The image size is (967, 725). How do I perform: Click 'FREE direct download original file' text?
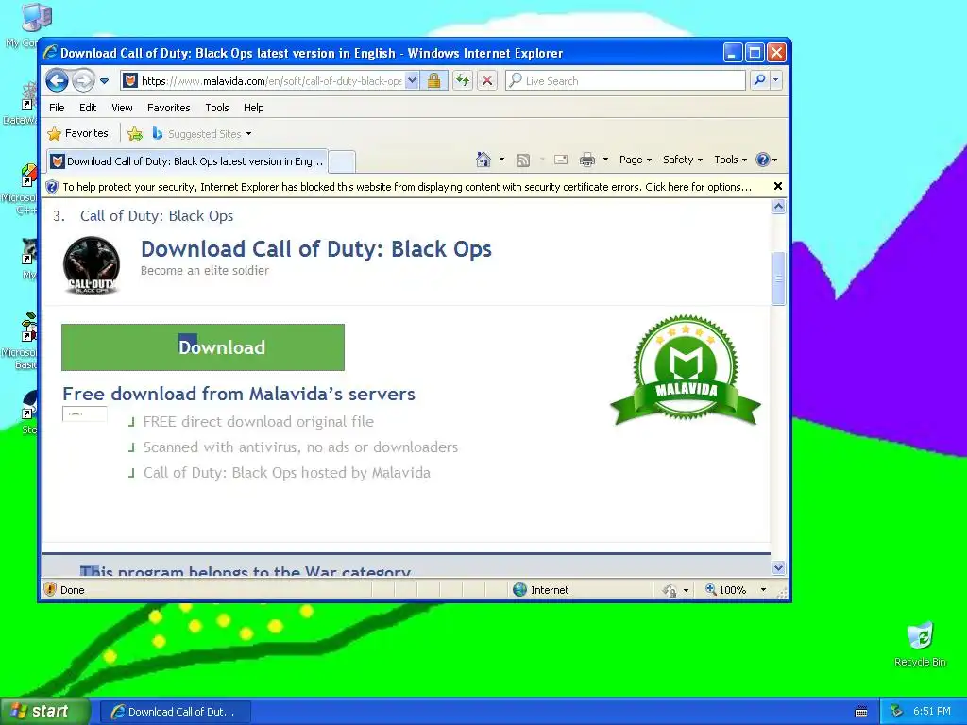pyautogui.click(x=259, y=422)
